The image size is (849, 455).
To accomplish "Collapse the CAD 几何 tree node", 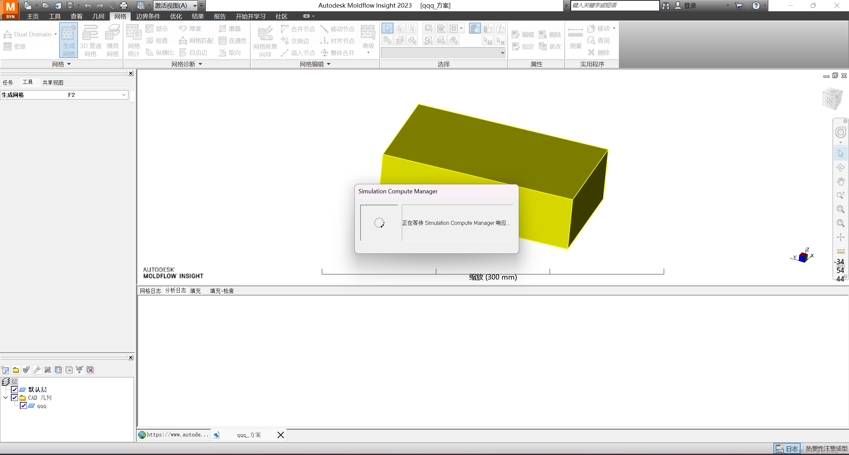I will pyautogui.click(x=6, y=397).
